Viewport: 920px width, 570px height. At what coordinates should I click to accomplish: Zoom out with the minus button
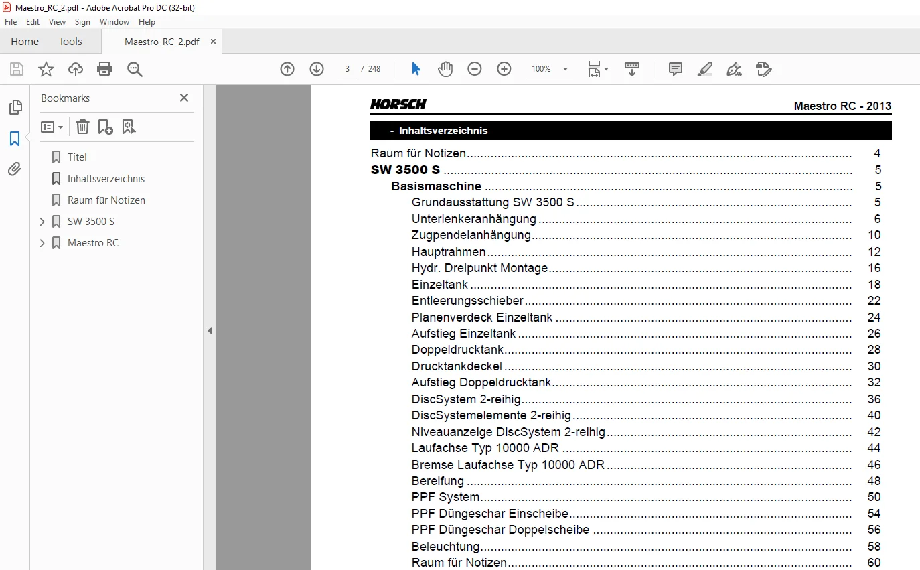[x=475, y=69]
